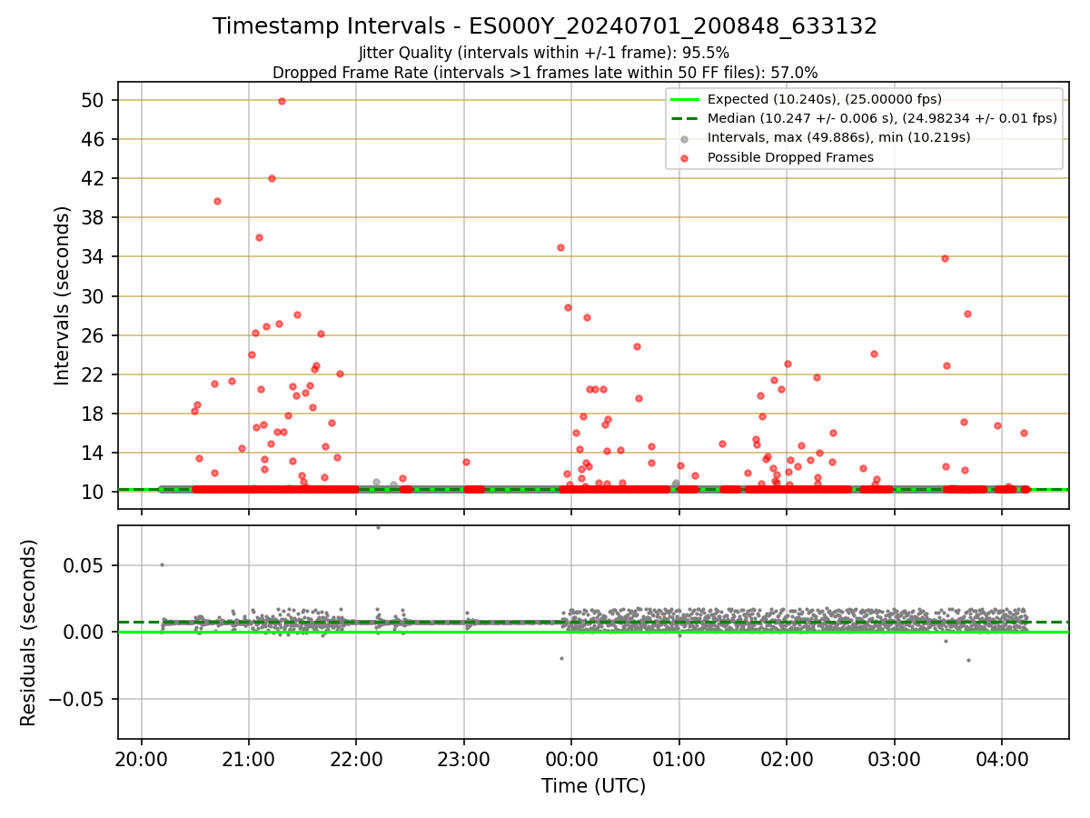Click the solid green line marker in legend
Viewport: 1090px width, 818px height.
coord(684,99)
